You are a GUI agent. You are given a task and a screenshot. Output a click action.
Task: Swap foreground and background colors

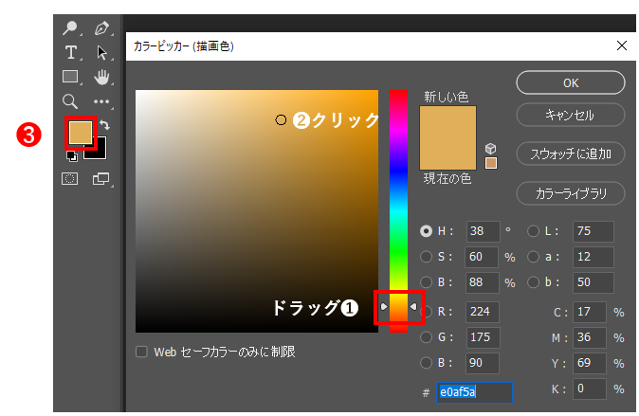coord(105,125)
